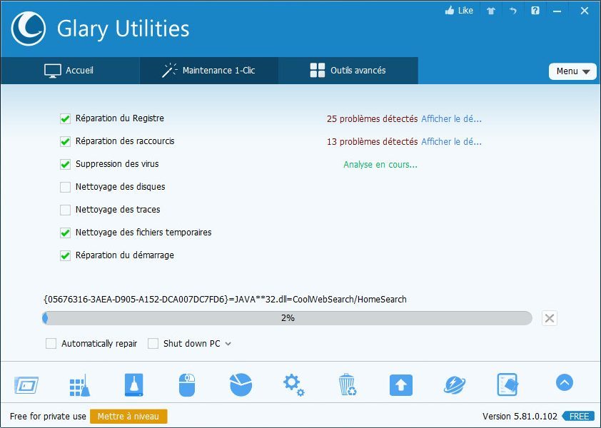
Task: Uncheck Réparation du Registre
Action: [66, 118]
